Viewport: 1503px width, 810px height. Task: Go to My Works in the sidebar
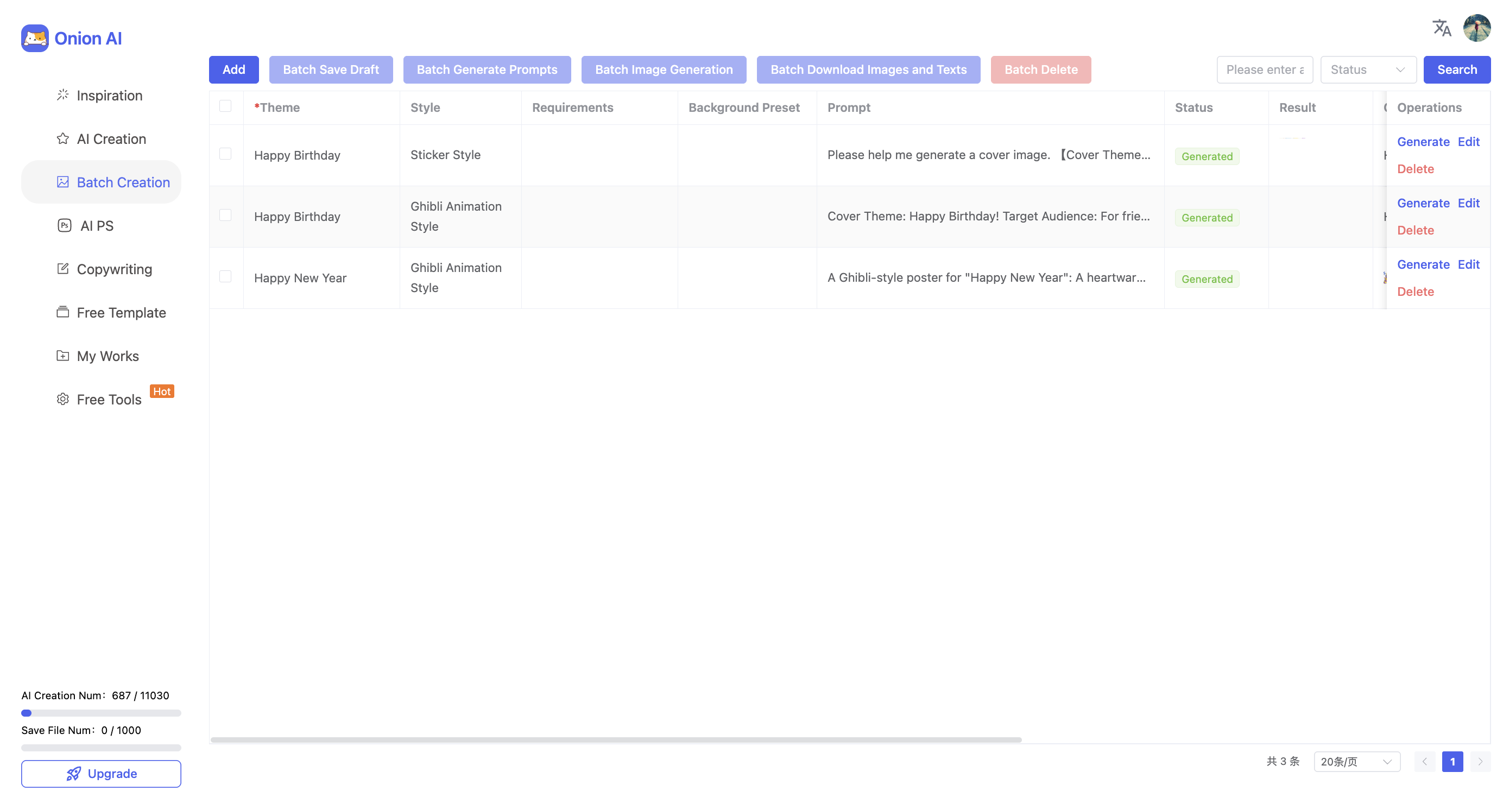108,356
